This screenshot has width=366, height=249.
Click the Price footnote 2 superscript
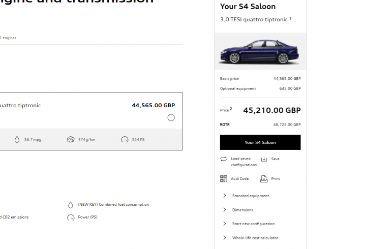(x=231, y=109)
